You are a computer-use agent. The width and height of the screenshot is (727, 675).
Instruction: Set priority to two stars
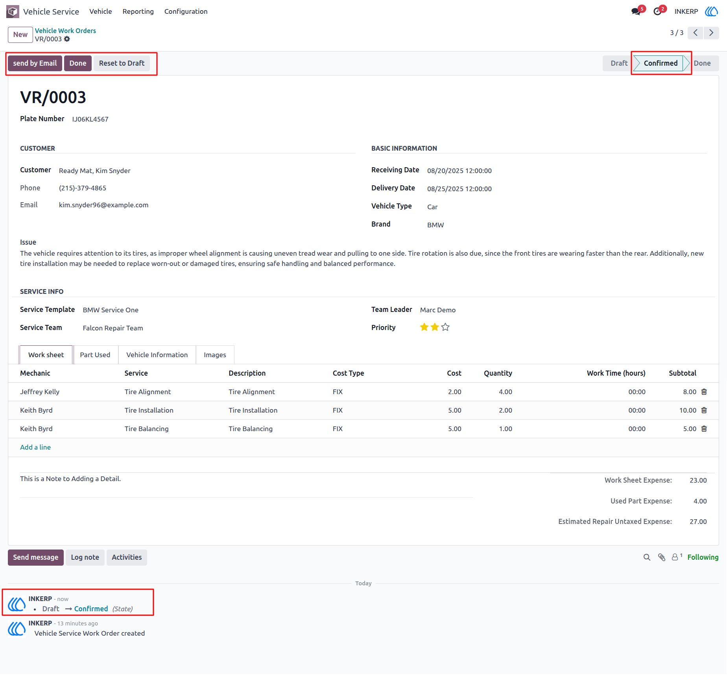pos(435,327)
